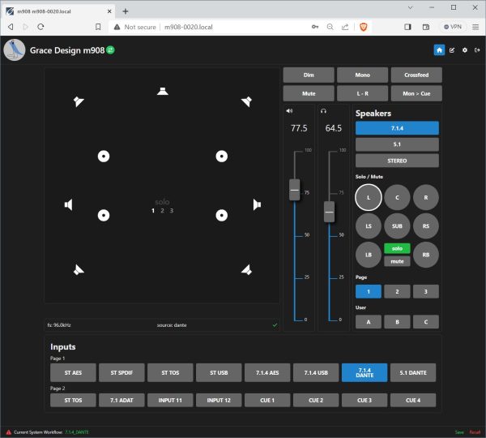Select the ST USB input

coord(219,373)
